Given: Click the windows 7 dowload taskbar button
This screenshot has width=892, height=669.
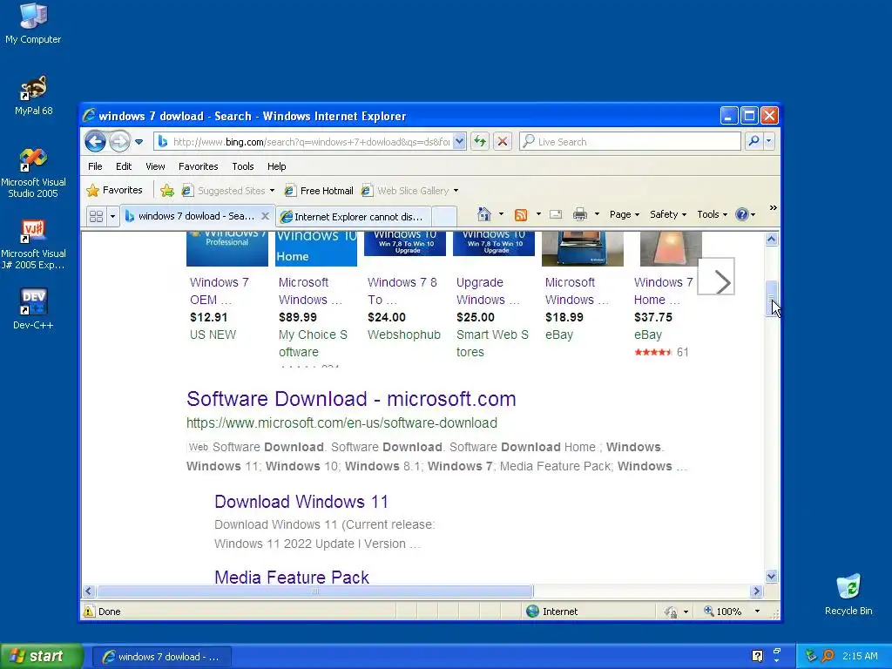Looking at the screenshot, I should point(161,657).
